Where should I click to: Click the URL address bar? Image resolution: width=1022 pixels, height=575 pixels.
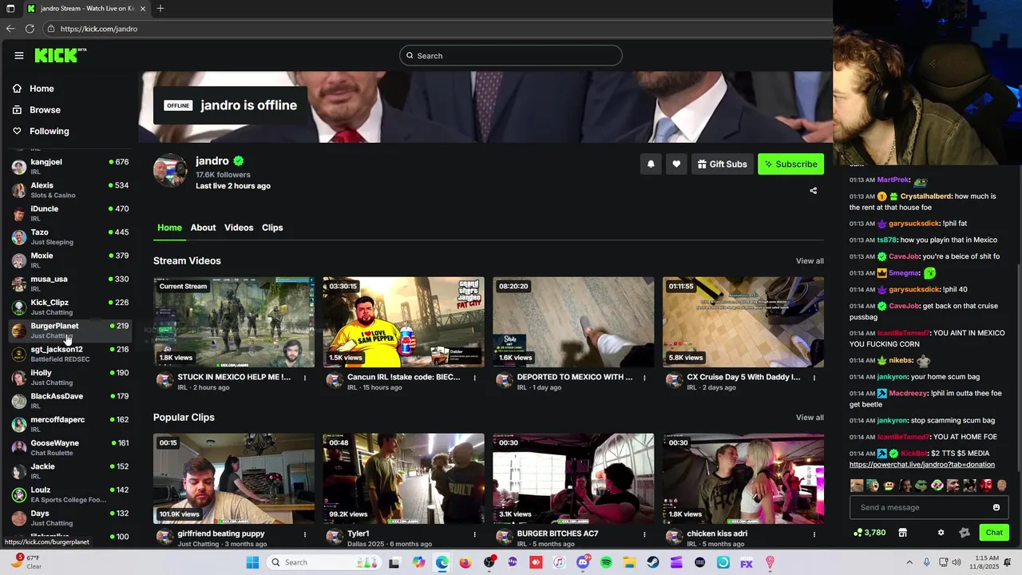[x=439, y=29]
